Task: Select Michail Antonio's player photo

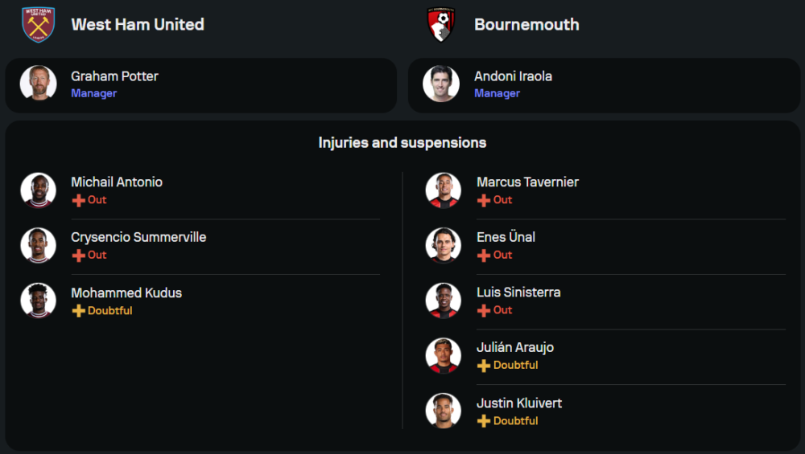Action: click(38, 190)
